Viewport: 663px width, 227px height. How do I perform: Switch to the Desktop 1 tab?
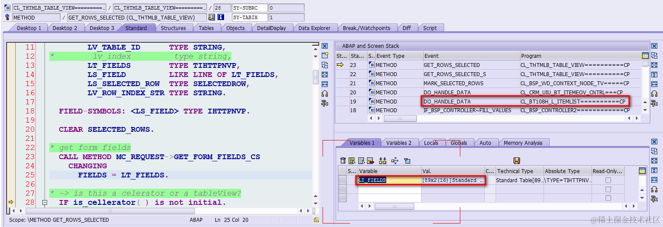(x=29, y=28)
